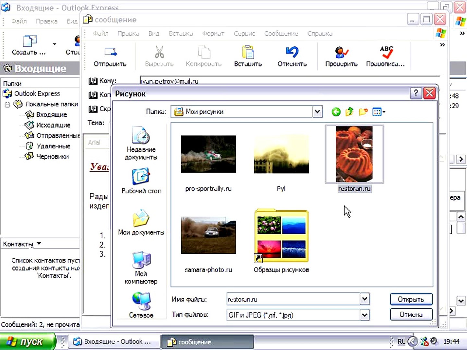Open the Контакты dropdown arrow

tap(39, 243)
